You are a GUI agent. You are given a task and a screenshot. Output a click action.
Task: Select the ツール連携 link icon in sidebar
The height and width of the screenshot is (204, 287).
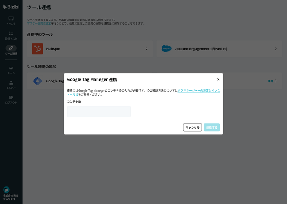pos(11,48)
